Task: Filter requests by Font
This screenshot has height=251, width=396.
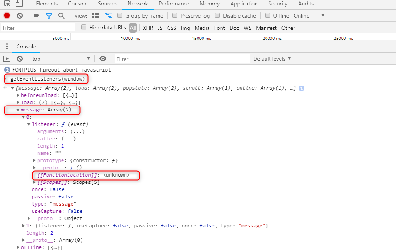Action: 219,28
